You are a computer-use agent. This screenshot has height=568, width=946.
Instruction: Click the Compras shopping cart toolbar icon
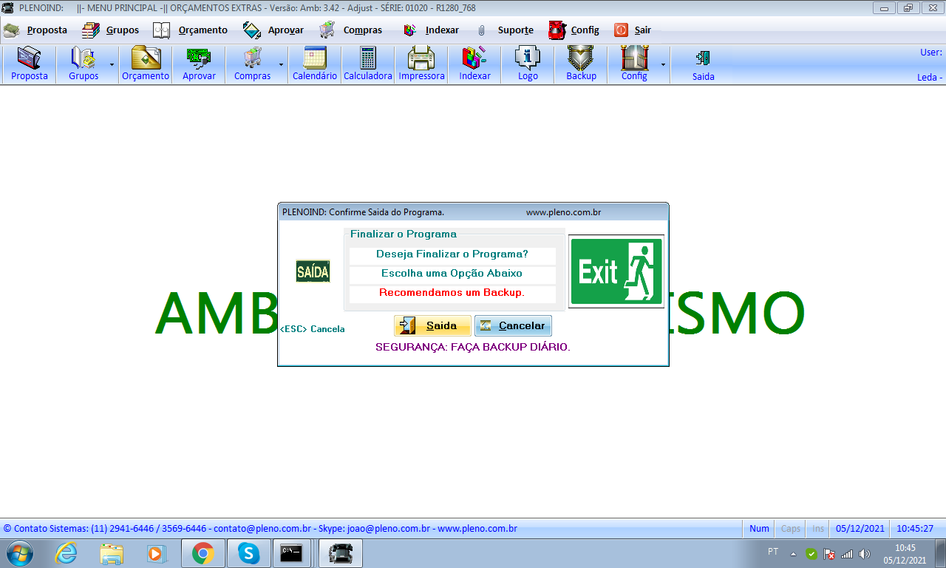click(x=252, y=64)
